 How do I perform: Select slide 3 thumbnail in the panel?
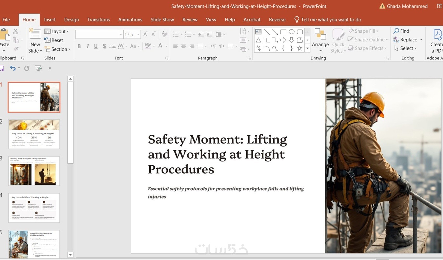(x=34, y=171)
